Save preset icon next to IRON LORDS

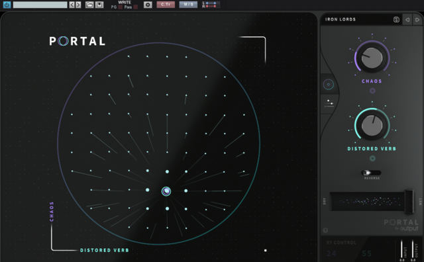tap(396, 19)
